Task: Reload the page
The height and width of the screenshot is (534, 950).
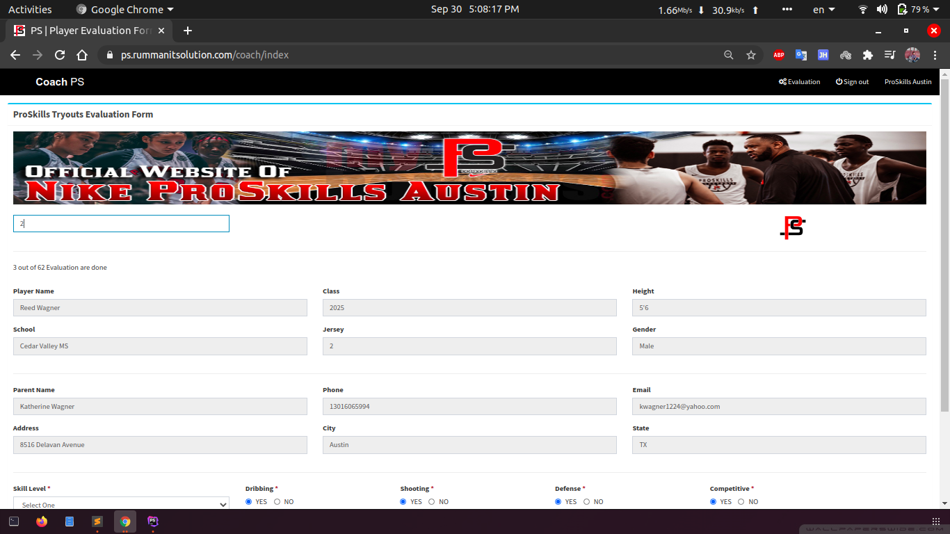Action: [x=60, y=55]
